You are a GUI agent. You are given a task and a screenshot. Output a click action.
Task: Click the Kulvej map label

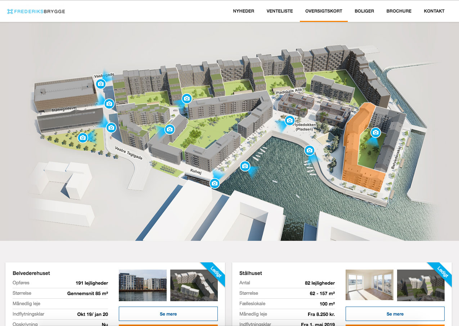[x=196, y=172]
